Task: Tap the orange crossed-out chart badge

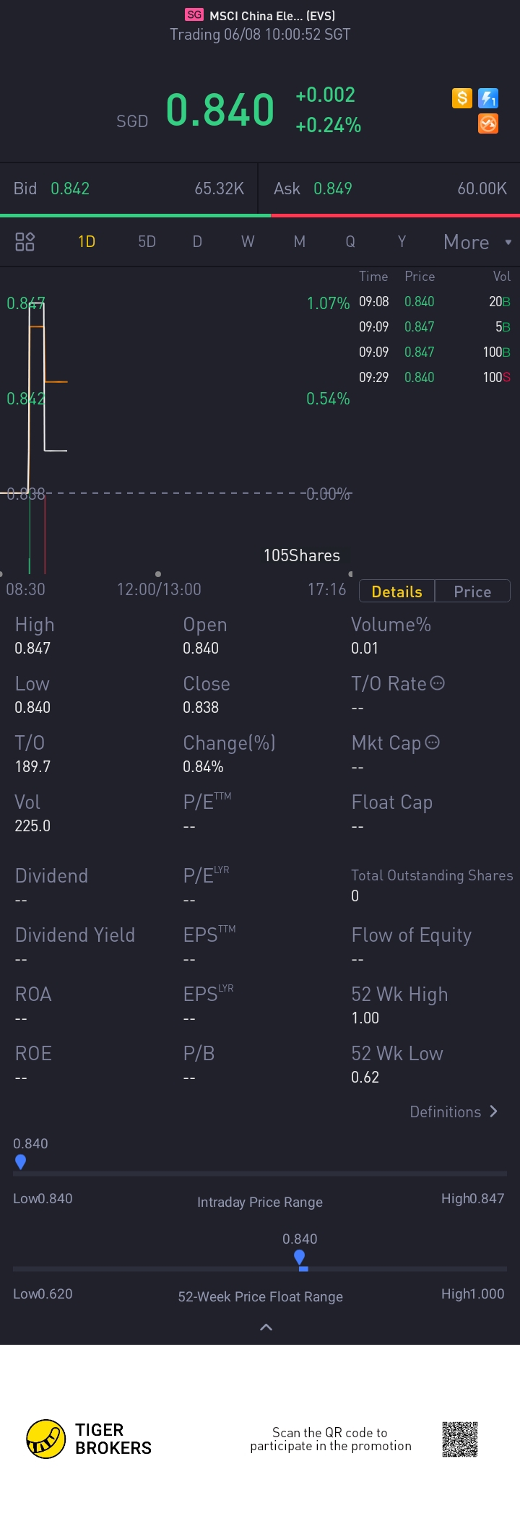Action: click(x=488, y=123)
